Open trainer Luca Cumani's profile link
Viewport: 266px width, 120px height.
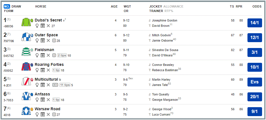click(161, 114)
